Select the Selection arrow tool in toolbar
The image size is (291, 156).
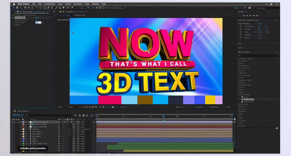click(14, 8)
